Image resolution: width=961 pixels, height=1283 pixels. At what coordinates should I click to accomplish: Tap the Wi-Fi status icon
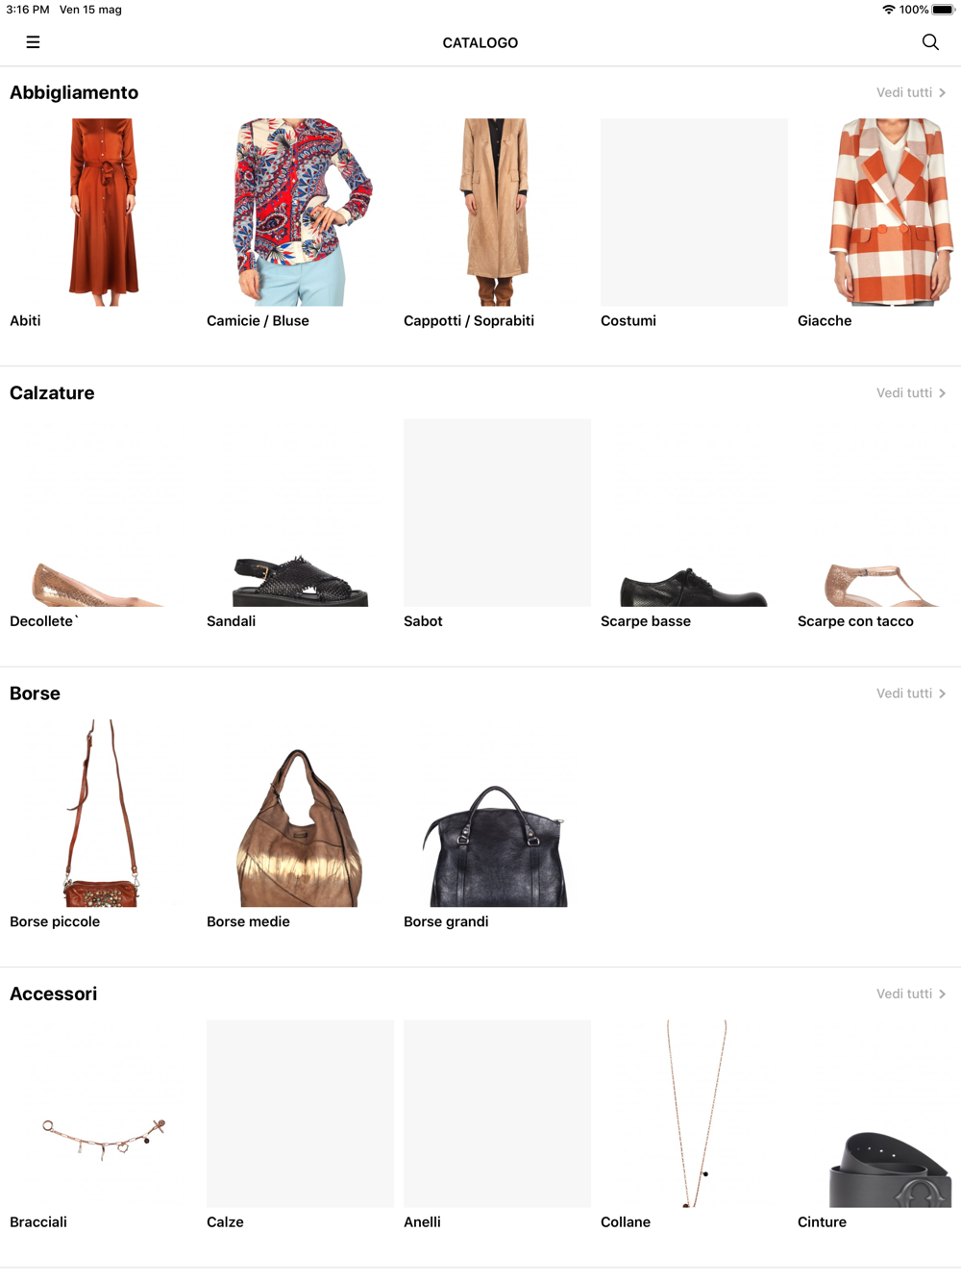tap(888, 10)
